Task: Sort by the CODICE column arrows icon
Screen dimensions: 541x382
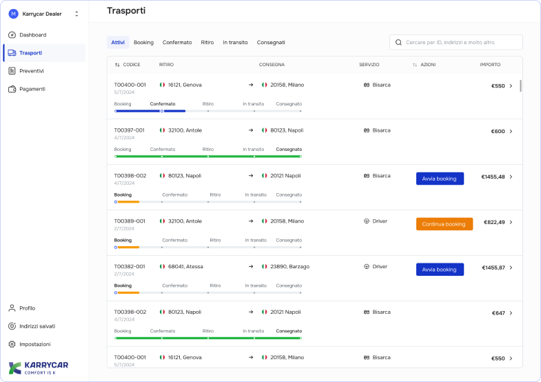Action: [x=117, y=65]
